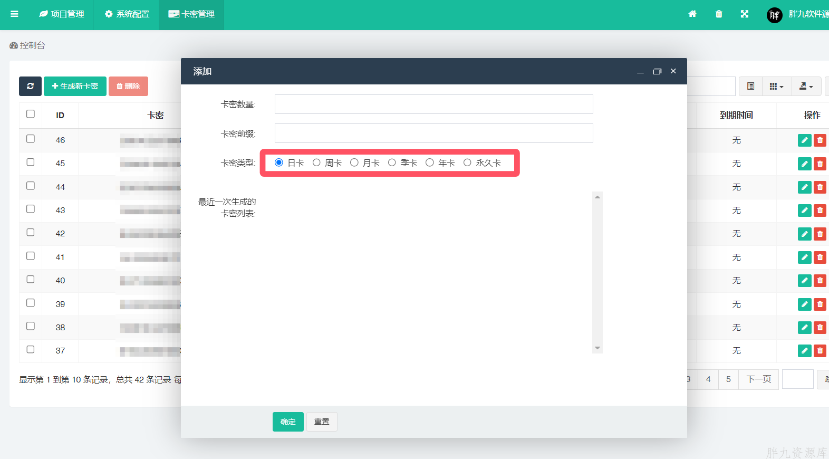
Task: Delete row 39 with trash icon
Action: pos(820,304)
